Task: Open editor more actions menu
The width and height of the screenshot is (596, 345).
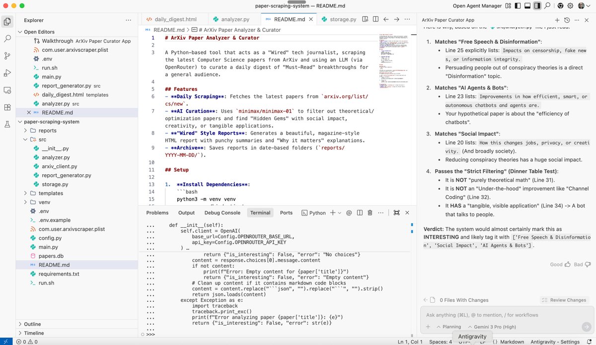Action: click(x=408, y=19)
